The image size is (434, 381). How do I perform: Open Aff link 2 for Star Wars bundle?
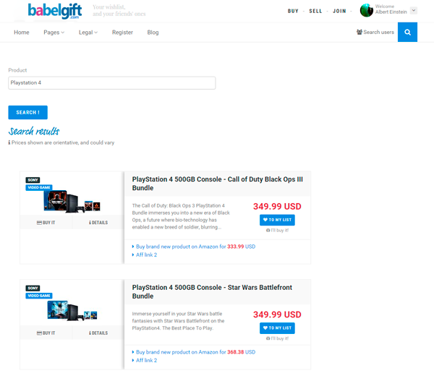(146, 360)
